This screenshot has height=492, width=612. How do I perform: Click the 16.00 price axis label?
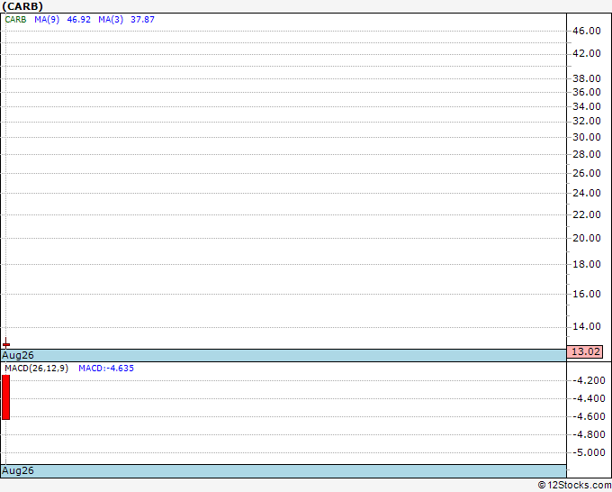587,294
